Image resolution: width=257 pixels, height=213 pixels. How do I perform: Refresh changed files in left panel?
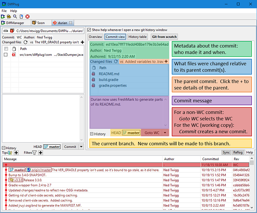[x=25, y=42]
